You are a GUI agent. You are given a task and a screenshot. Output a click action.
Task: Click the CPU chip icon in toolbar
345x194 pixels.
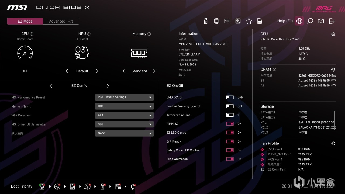click(x=216, y=21)
